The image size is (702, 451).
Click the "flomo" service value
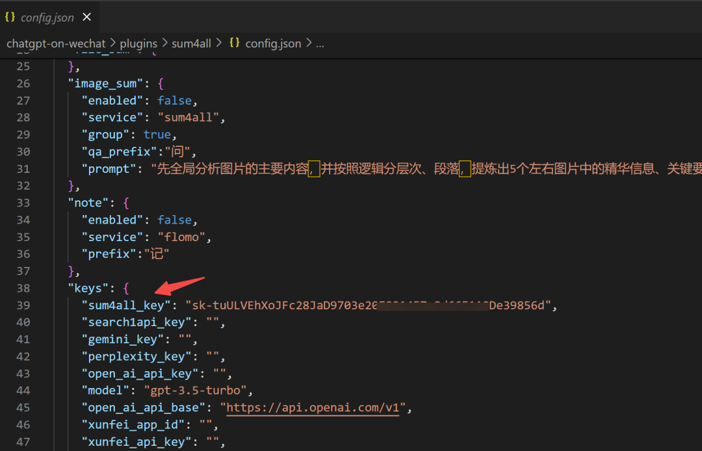pos(181,237)
